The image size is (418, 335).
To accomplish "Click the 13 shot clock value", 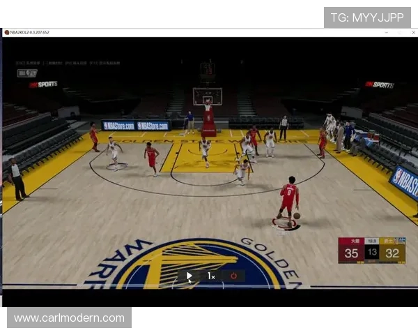I will coord(372,252).
